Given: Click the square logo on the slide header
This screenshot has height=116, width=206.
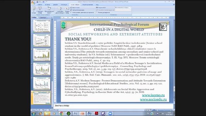Looking at the screenshot, I should [x=163, y=27].
